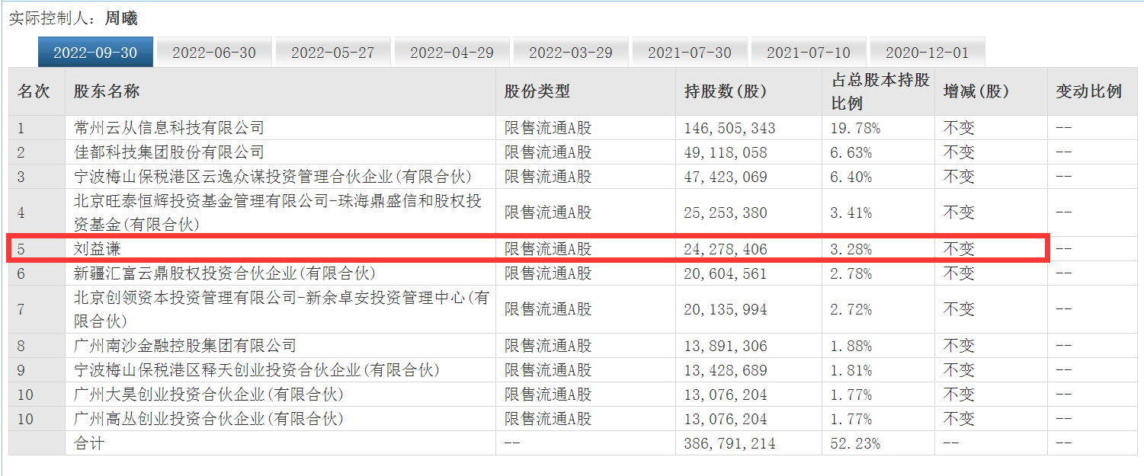
Task: Select 宁波梅山保税港区云逸众谋投资管理合伙企业 row name
Action: pos(273,177)
